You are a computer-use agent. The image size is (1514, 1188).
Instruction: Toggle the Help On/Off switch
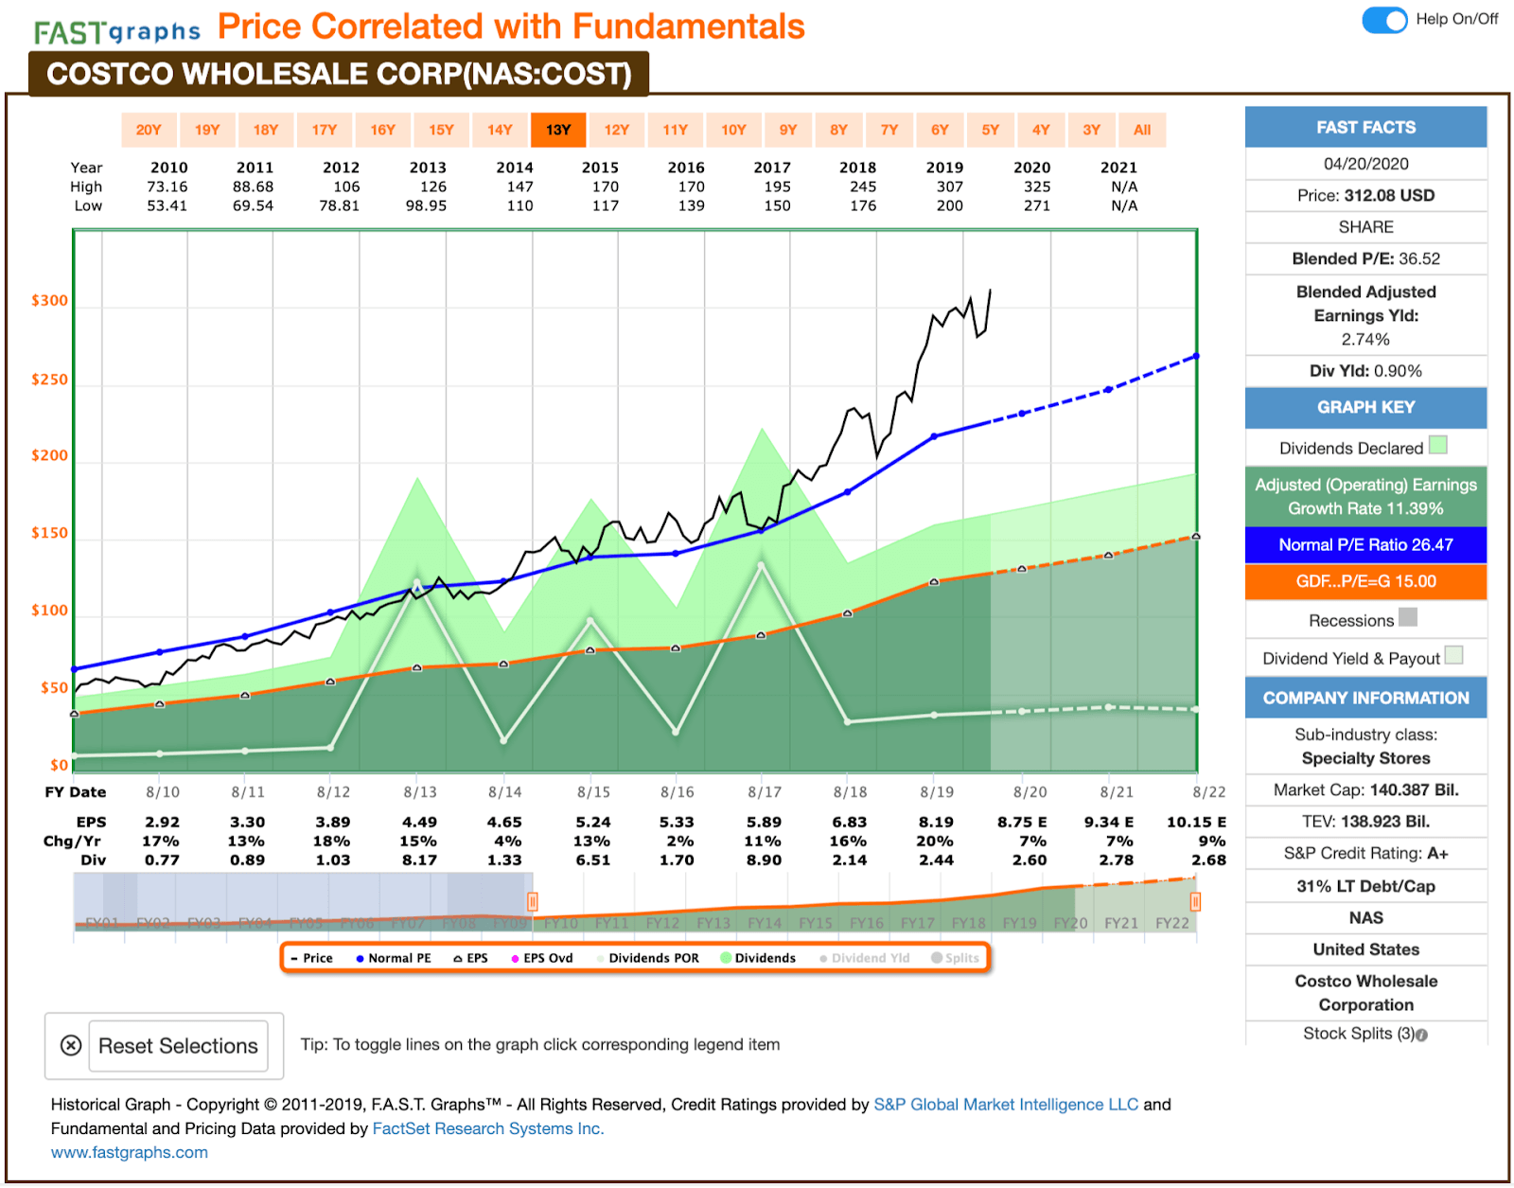pyautogui.click(x=1384, y=20)
